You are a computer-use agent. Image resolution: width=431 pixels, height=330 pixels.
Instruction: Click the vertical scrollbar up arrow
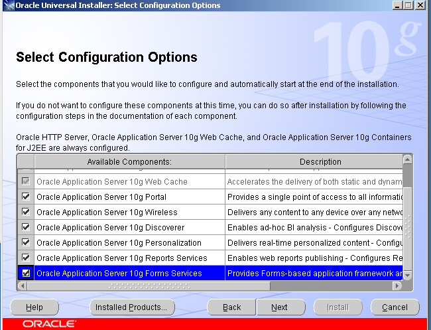[x=407, y=159]
